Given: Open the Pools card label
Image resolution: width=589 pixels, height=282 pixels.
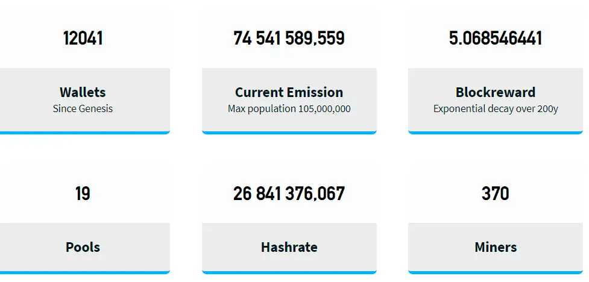Looking at the screenshot, I should [83, 247].
